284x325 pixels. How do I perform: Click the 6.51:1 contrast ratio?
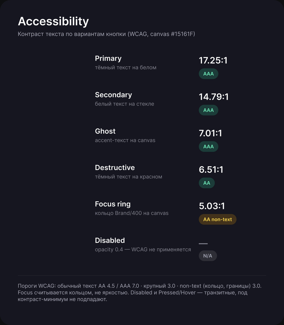(x=211, y=170)
